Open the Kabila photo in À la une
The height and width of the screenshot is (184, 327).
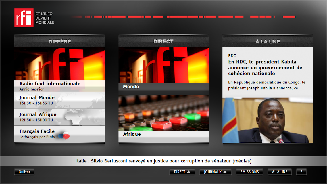tap(268, 120)
